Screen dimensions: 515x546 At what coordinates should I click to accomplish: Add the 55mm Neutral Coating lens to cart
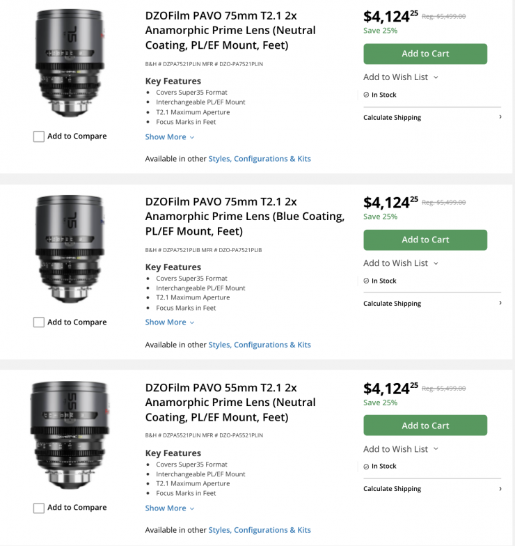coord(425,426)
